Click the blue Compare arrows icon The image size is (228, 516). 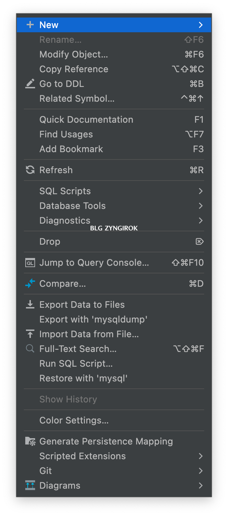tap(30, 284)
